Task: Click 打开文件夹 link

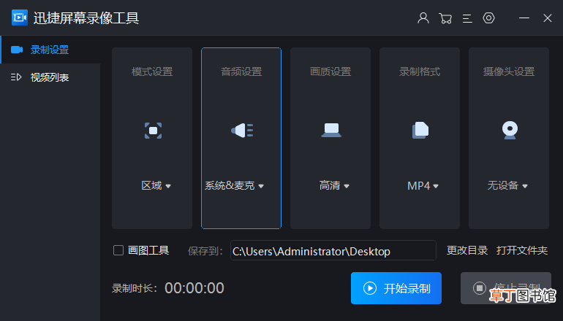Action: (522, 250)
